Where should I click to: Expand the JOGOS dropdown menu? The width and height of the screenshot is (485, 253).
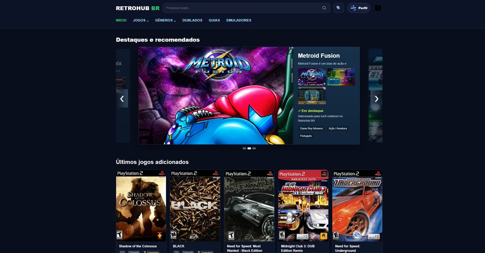(x=141, y=20)
